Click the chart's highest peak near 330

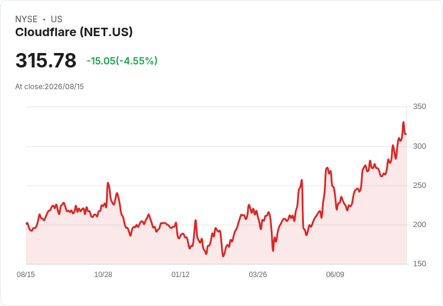[403, 122]
